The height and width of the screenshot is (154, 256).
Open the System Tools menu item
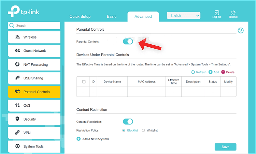point(34,147)
